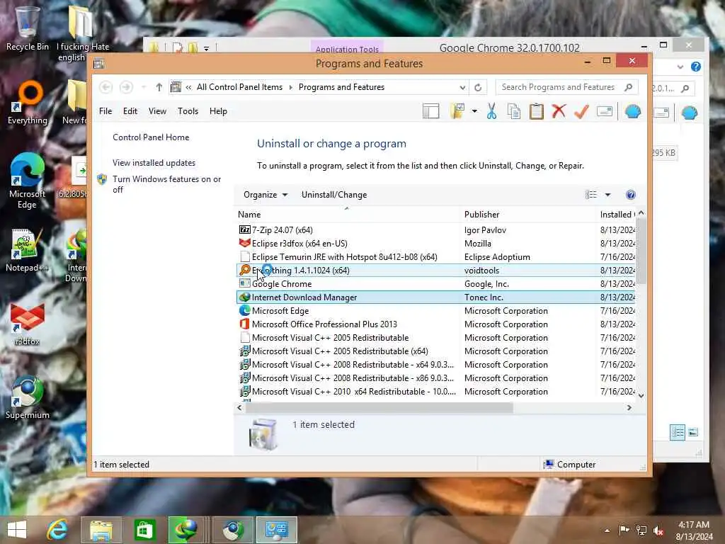
Task: Open the Folder Options icon's dropdown arrow
Action: coord(474,111)
